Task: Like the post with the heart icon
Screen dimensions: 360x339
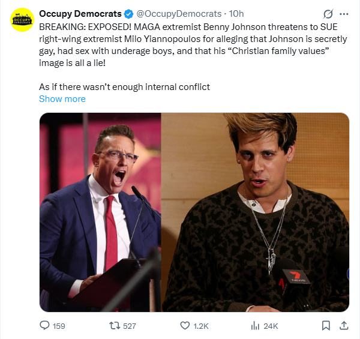Action: click(185, 326)
